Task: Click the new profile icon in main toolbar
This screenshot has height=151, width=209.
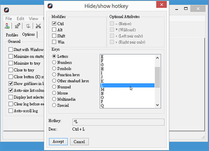Action: click(x=7, y=26)
